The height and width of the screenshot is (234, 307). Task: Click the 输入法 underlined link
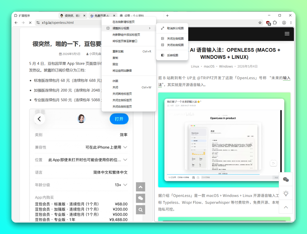point(287,78)
